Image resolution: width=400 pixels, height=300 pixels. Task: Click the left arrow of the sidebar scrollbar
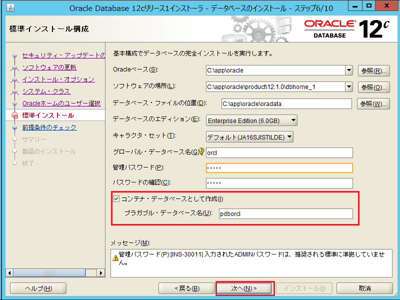coord(9,273)
